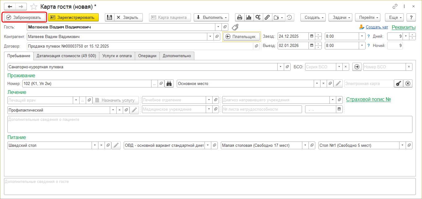Click the printer icon in toolbar
Screen dimensions: 422x199
pos(240,18)
